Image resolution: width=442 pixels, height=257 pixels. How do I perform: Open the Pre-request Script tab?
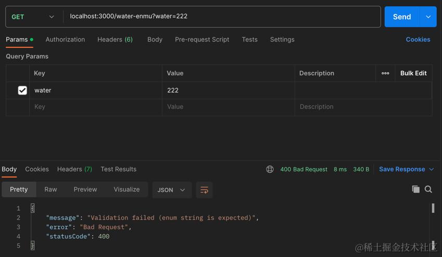point(202,39)
